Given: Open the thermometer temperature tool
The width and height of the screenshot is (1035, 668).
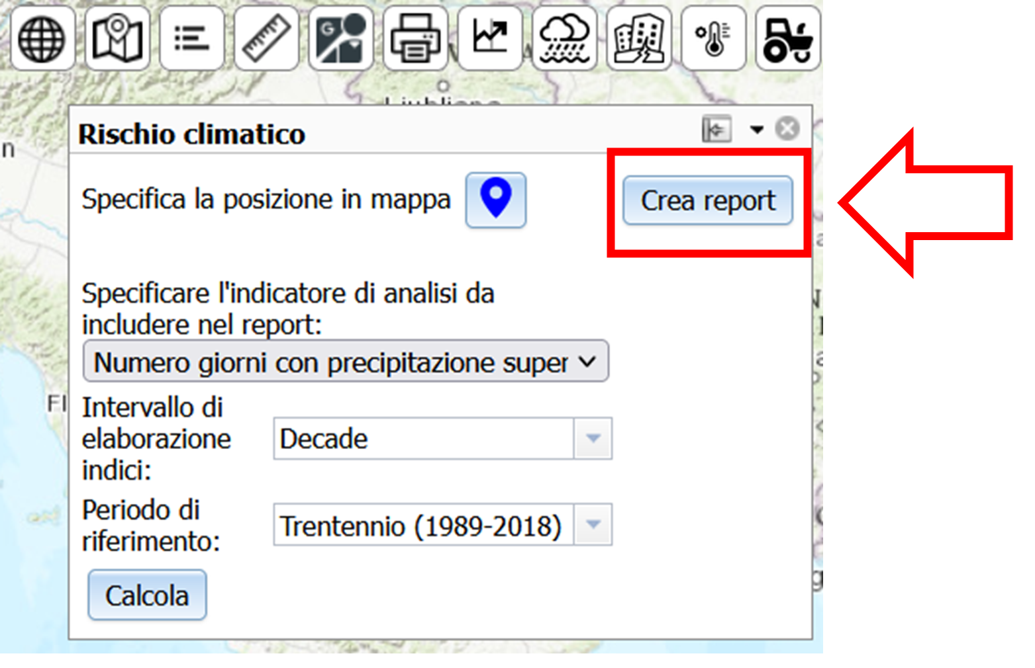Looking at the screenshot, I should pos(714,38).
